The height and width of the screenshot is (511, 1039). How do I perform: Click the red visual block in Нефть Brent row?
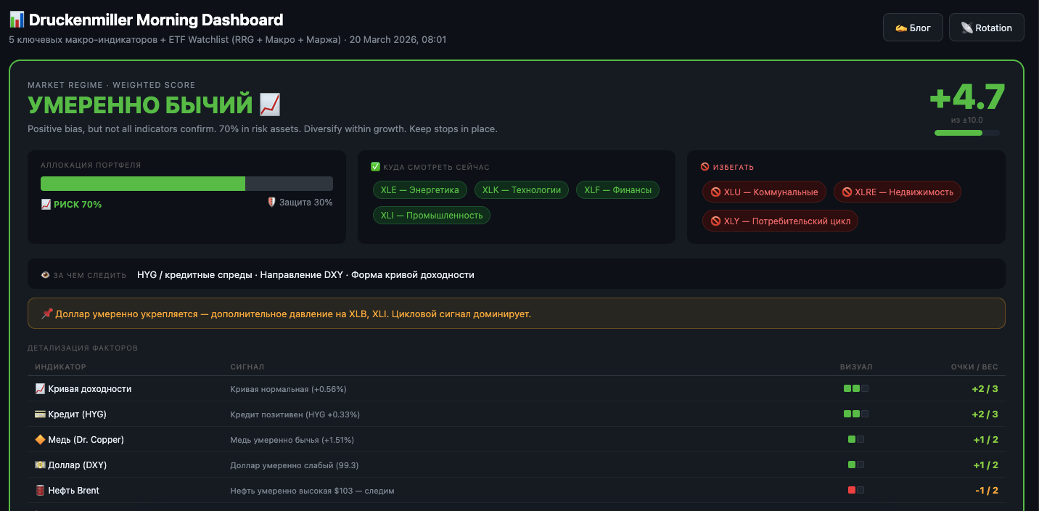click(x=852, y=491)
